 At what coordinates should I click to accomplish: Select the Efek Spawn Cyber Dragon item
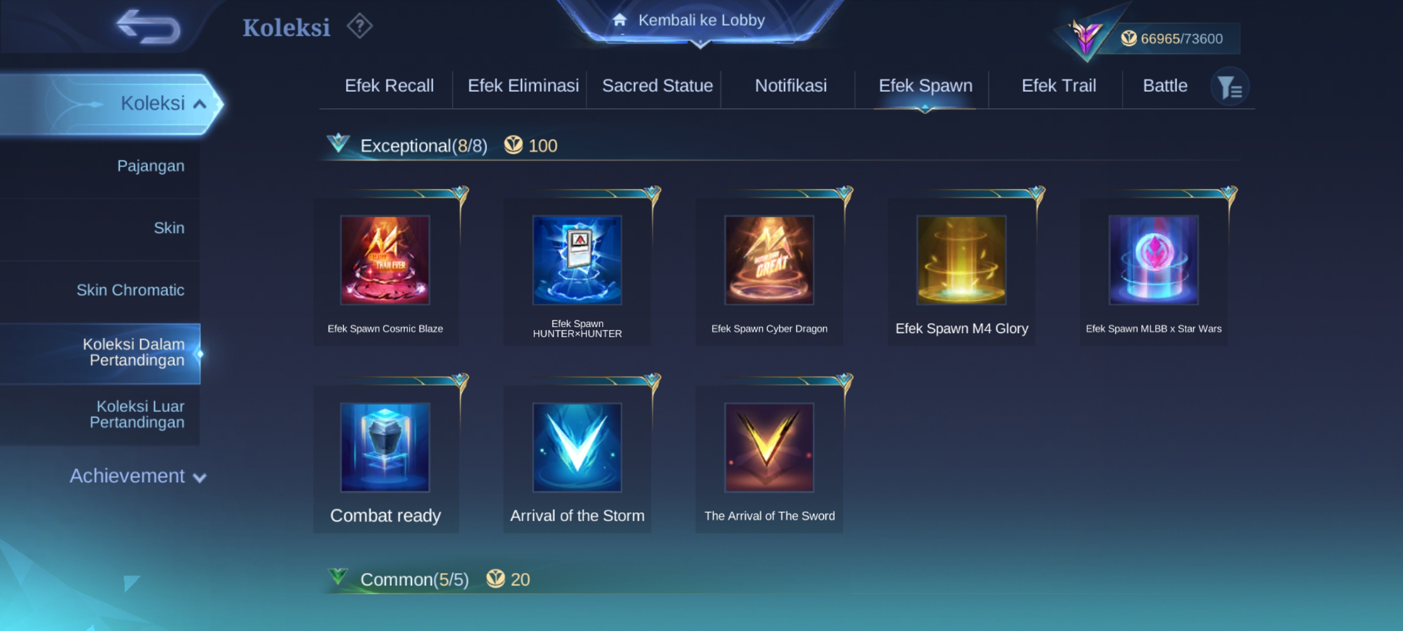click(769, 272)
